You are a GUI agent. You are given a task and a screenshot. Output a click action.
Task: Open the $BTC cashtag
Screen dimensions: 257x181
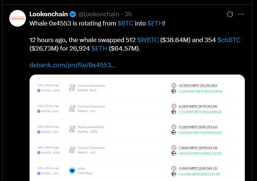126,23
